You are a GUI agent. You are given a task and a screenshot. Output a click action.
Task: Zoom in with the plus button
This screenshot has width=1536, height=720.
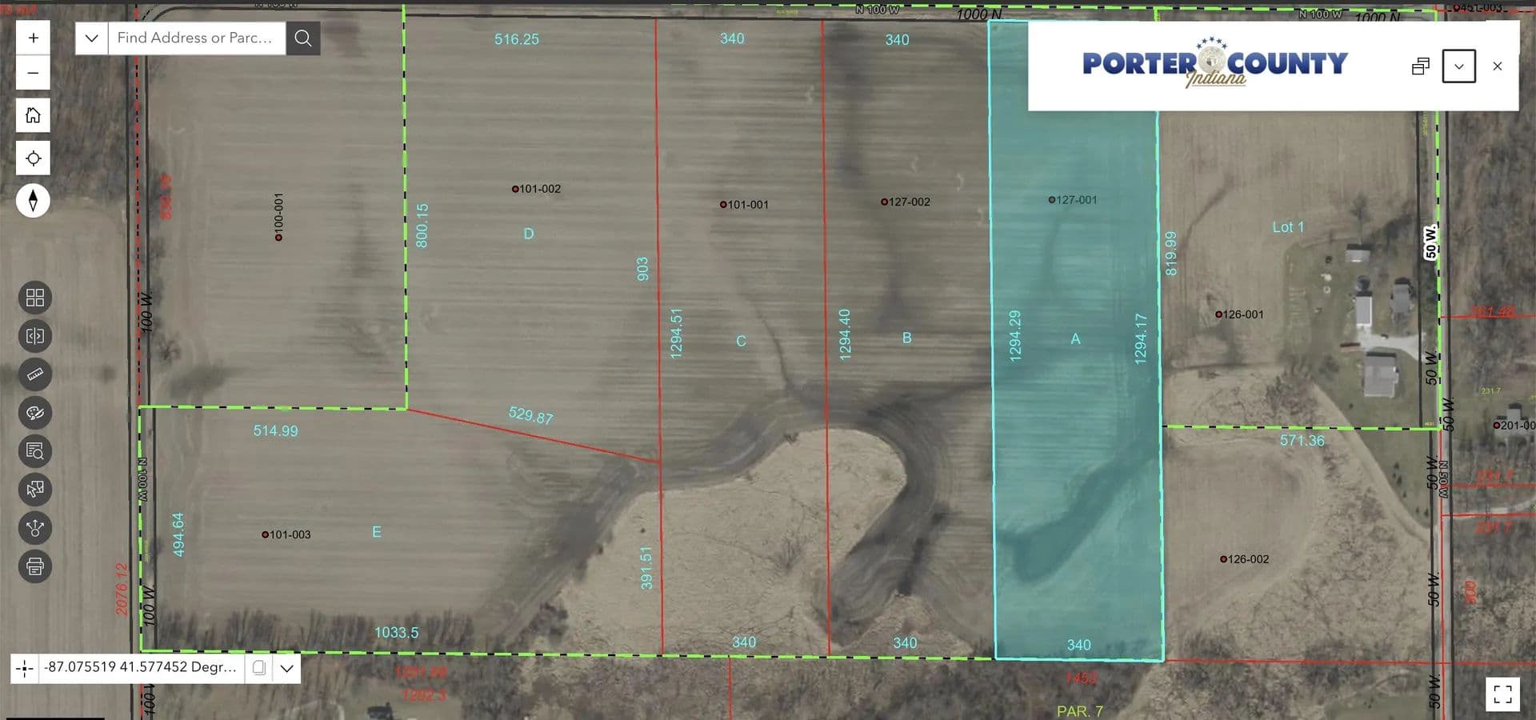[33, 38]
